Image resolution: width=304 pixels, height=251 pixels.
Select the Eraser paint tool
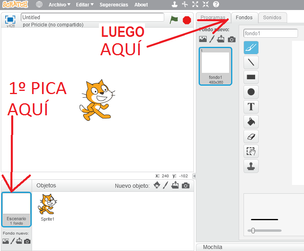pyautogui.click(x=251, y=137)
